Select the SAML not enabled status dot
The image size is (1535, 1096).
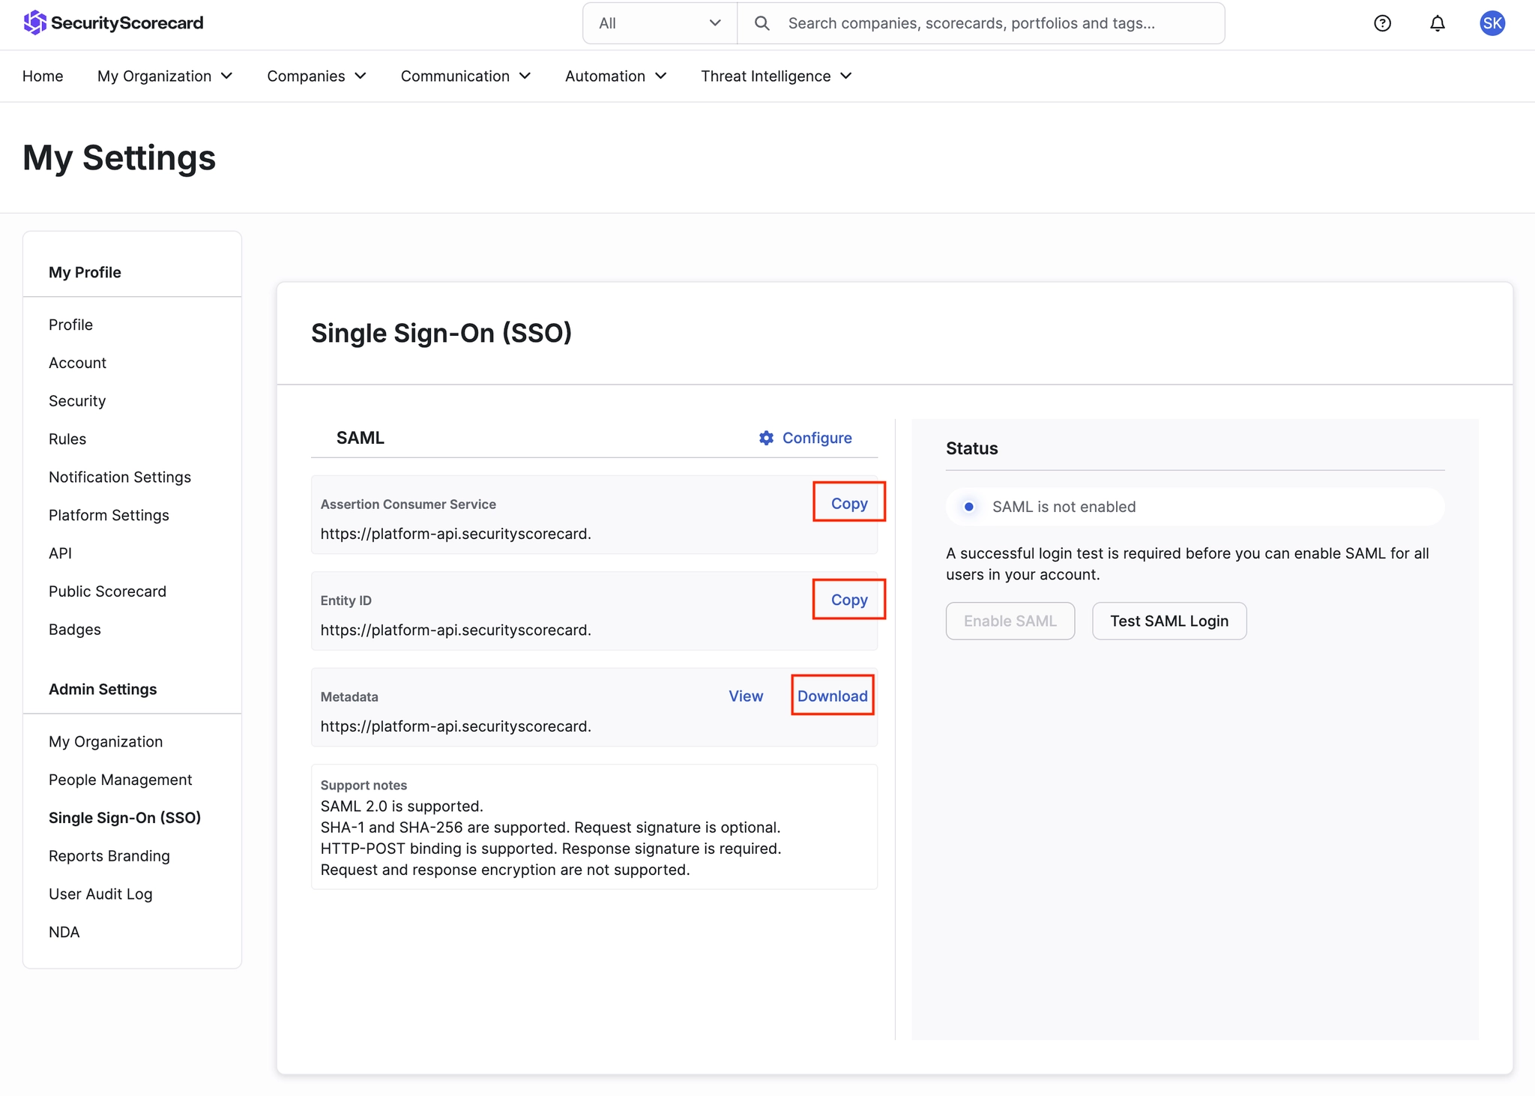tap(969, 507)
